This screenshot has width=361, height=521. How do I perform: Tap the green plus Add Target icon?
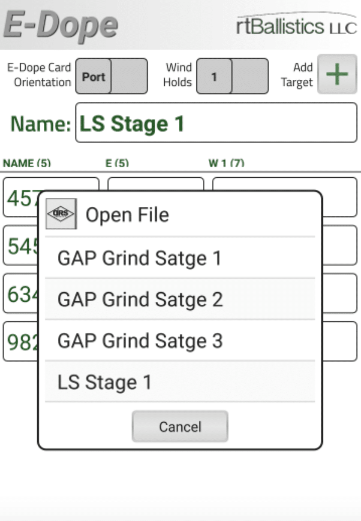pos(337,74)
